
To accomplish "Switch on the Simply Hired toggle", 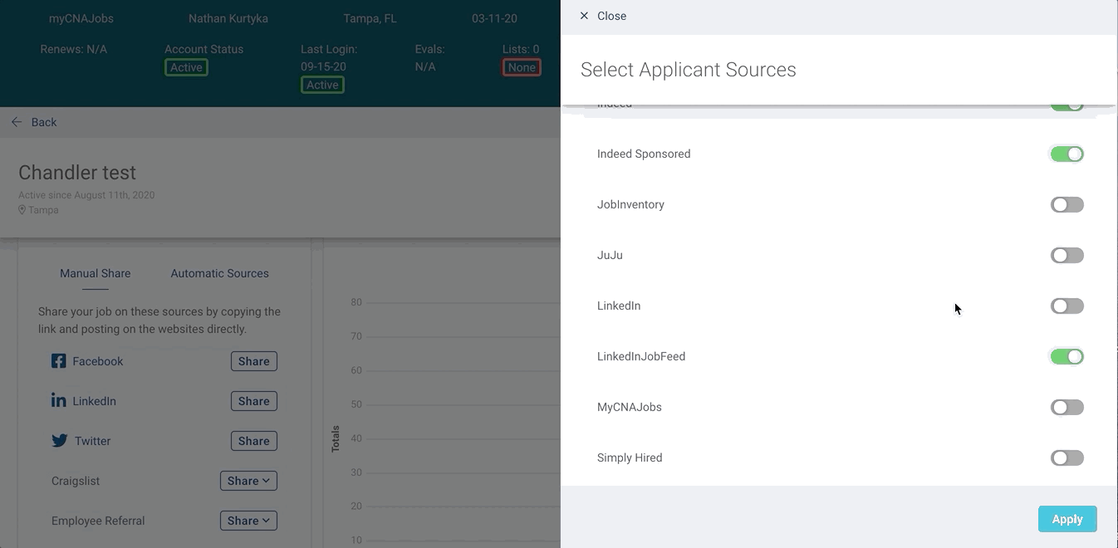I will tap(1067, 458).
